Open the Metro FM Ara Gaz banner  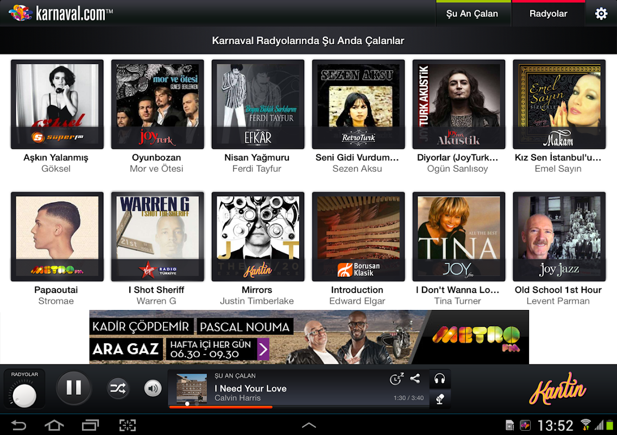click(x=309, y=337)
